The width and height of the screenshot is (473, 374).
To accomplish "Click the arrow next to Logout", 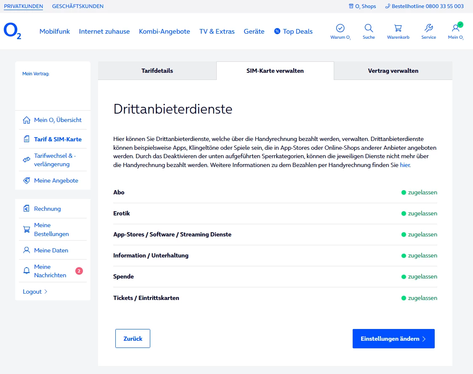I will (x=46, y=292).
